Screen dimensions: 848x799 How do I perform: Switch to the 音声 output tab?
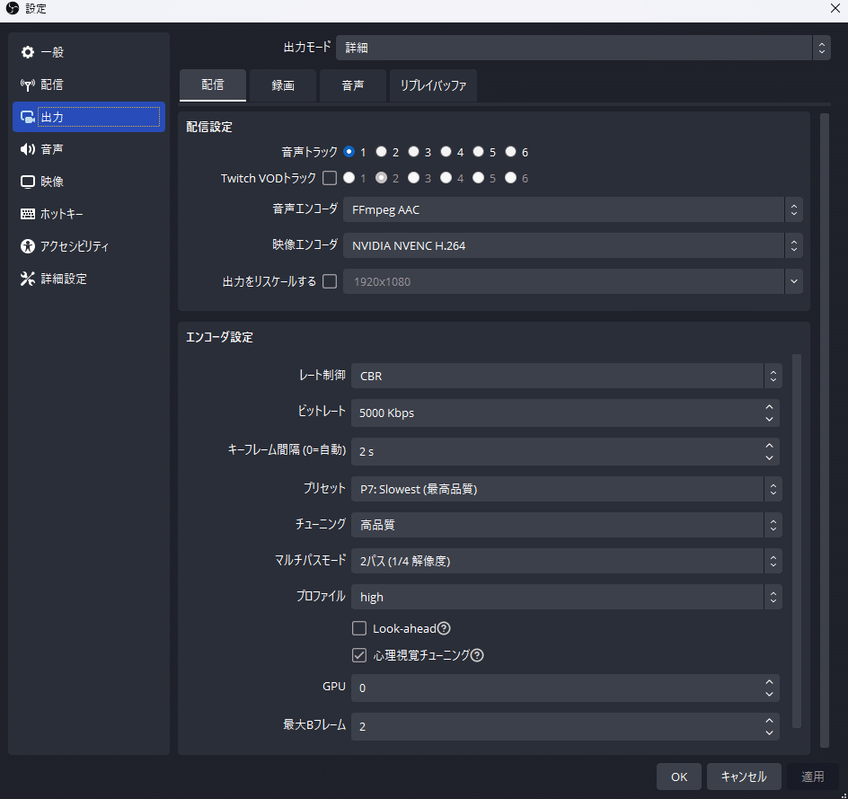pyautogui.click(x=353, y=84)
